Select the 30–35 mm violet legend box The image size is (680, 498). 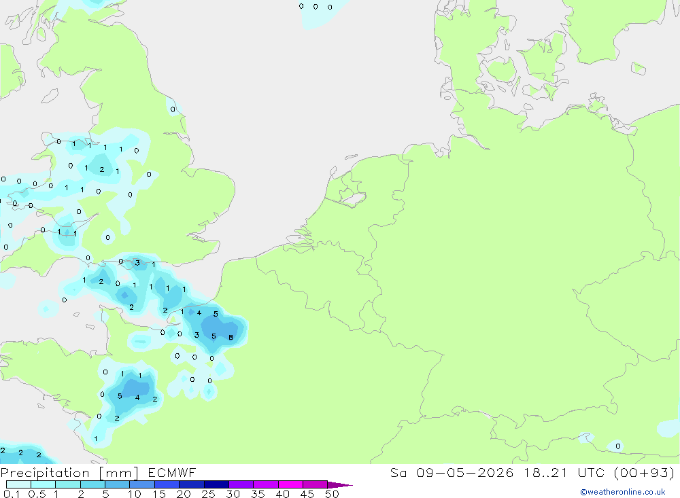pos(241,484)
